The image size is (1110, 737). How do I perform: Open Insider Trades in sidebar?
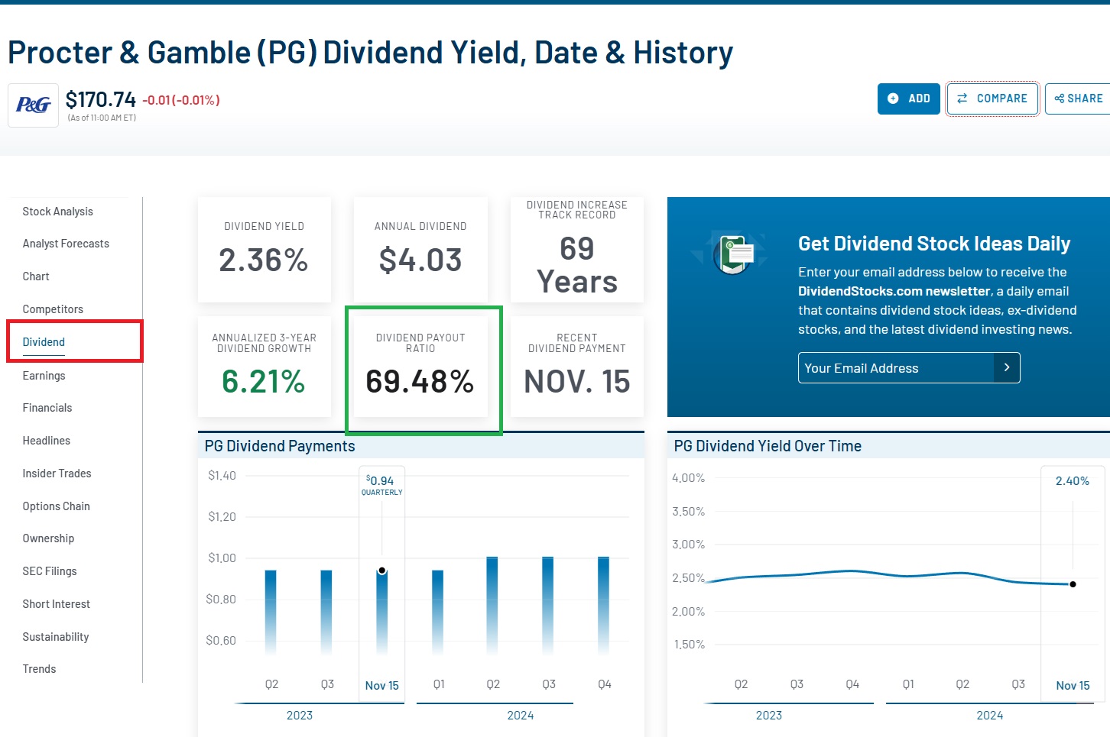coord(57,474)
